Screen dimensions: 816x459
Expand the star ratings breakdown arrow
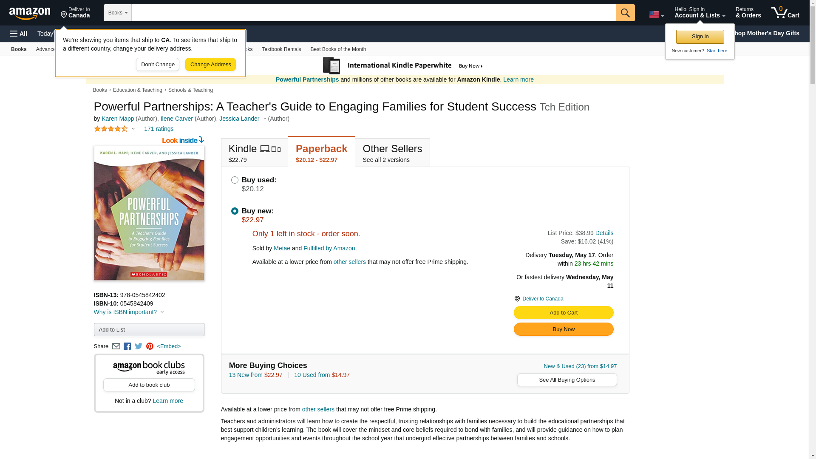133,129
